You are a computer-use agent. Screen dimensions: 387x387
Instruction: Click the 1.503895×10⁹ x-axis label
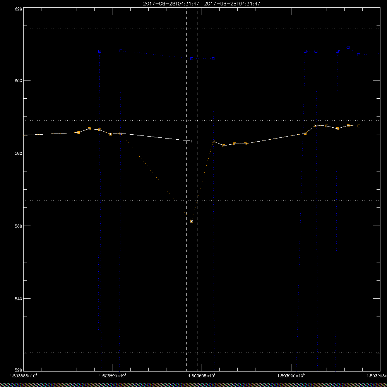[x=202, y=376]
